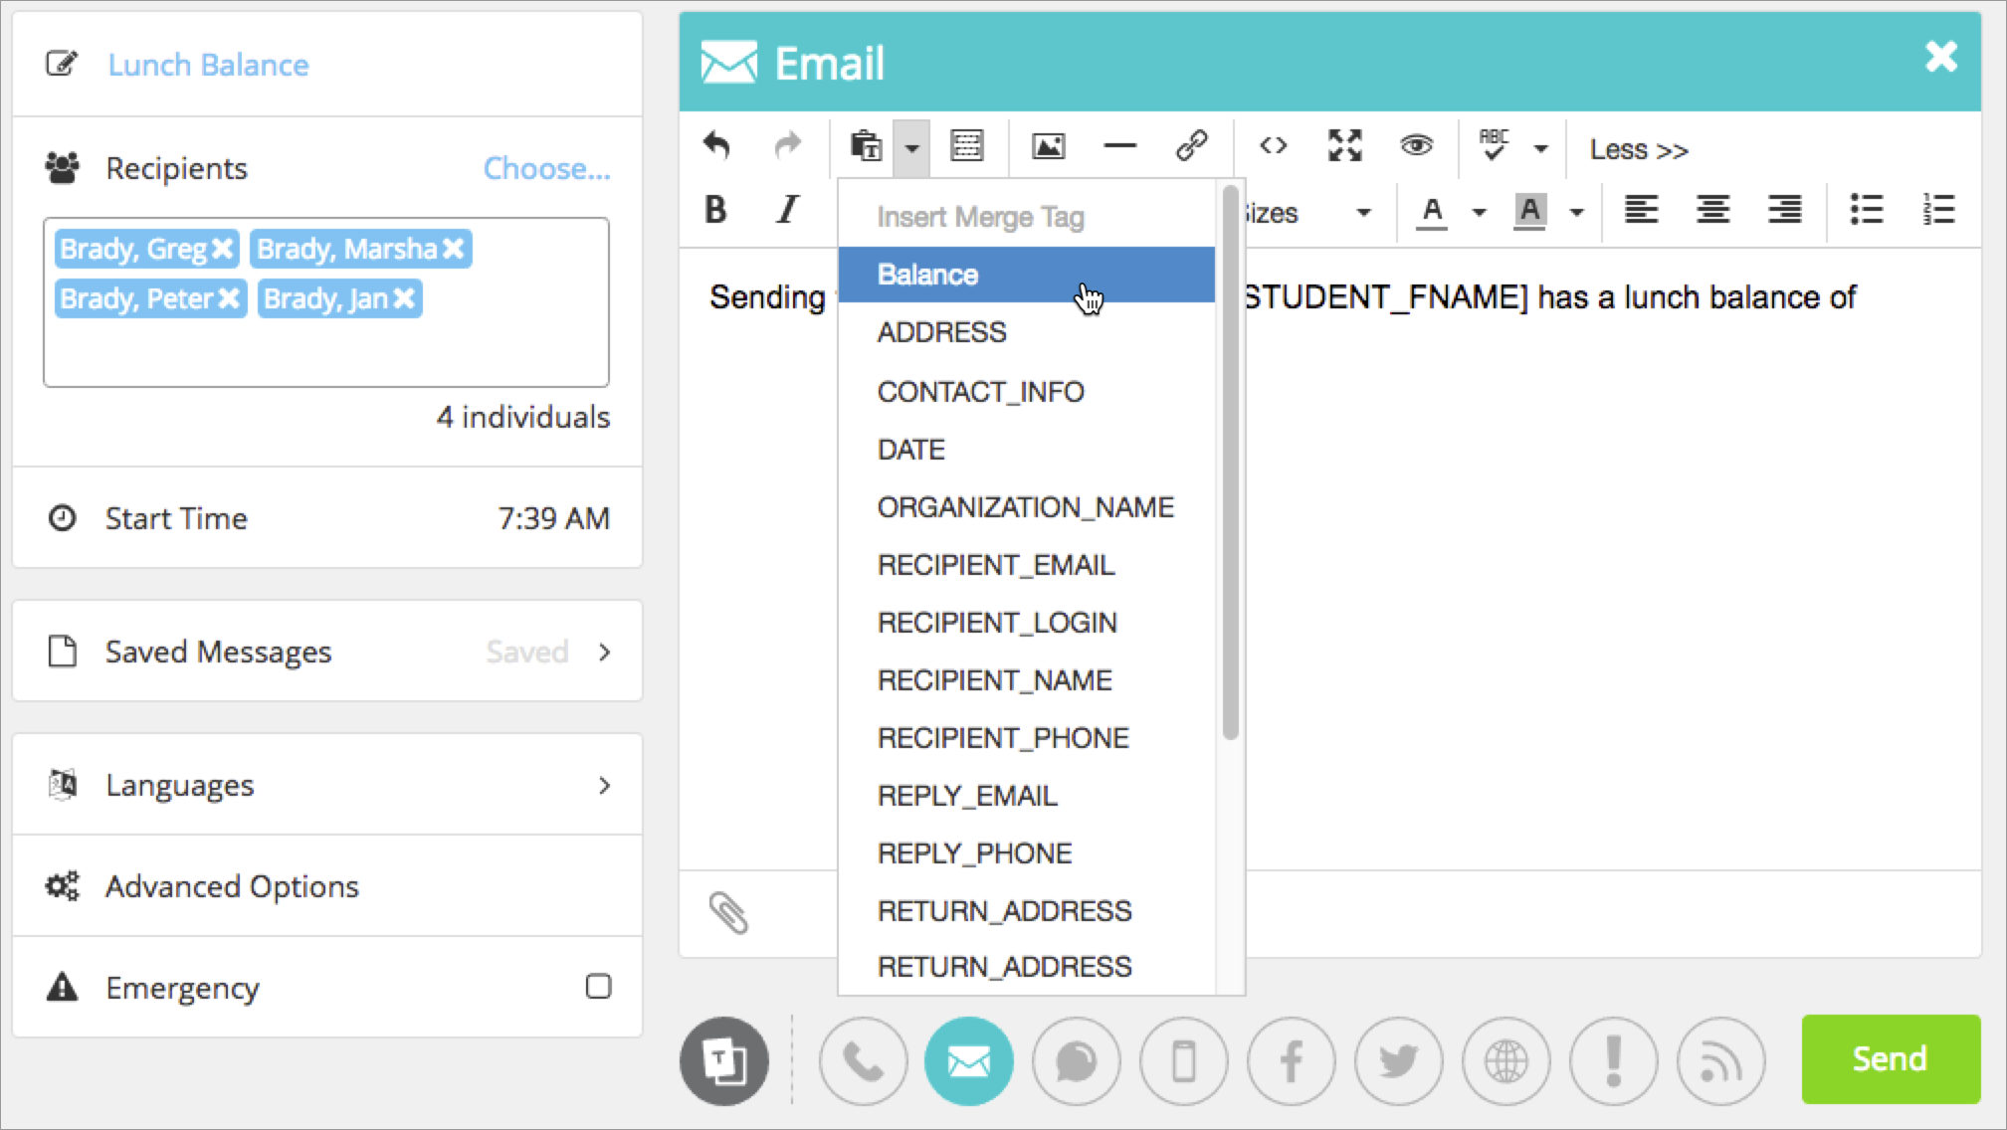
Task: Select the alert exclamation channel icon
Action: click(x=1614, y=1061)
